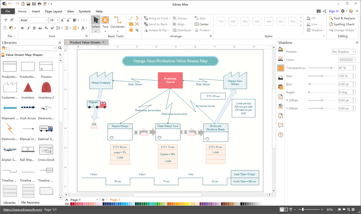Click Find & Replace button
Viewport: 361px width, 214px height.
pos(344,18)
